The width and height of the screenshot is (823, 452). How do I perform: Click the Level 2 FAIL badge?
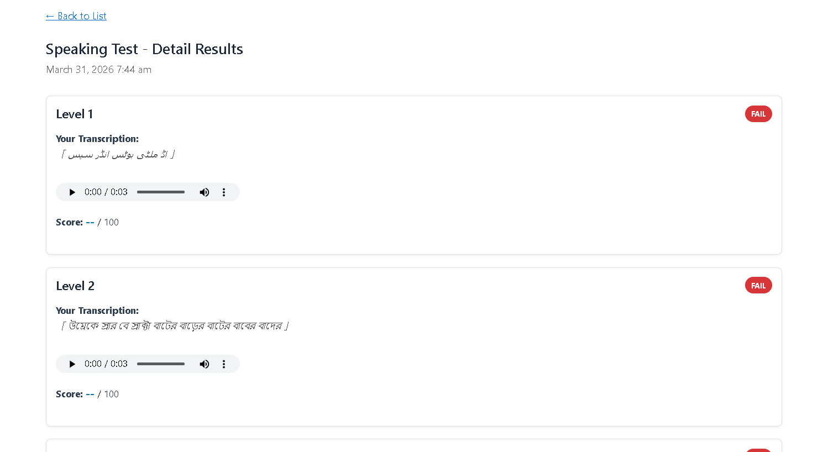758,286
